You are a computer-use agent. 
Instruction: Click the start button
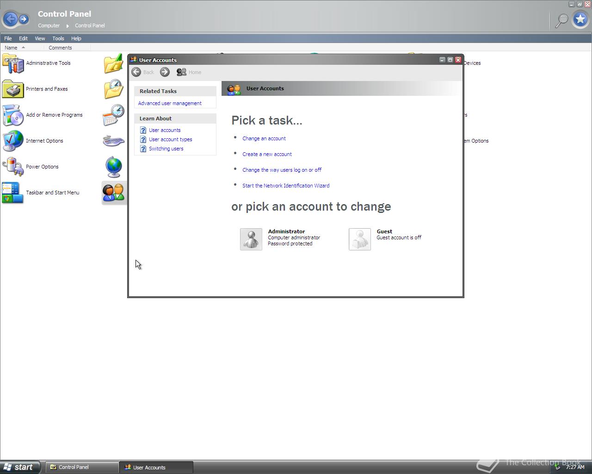20,467
